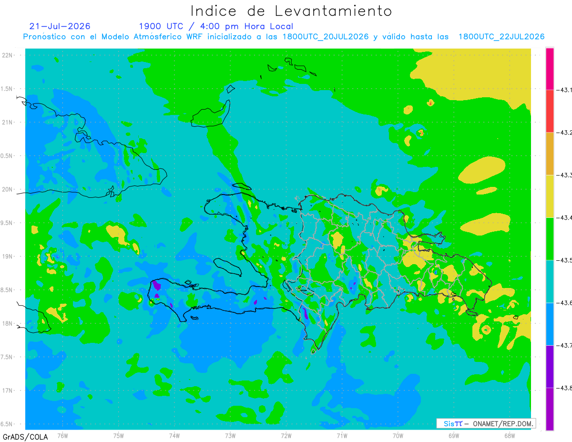Click the magenta swatch topping the color scale
Screen dimensions: 572x442
coord(550,68)
